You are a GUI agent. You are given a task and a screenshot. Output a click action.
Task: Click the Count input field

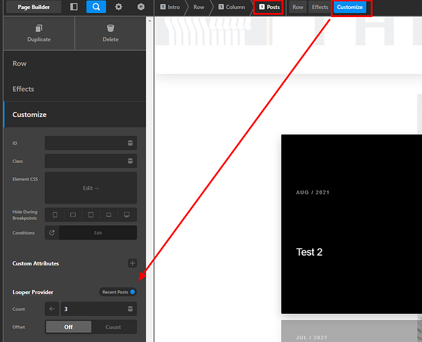tap(92, 309)
